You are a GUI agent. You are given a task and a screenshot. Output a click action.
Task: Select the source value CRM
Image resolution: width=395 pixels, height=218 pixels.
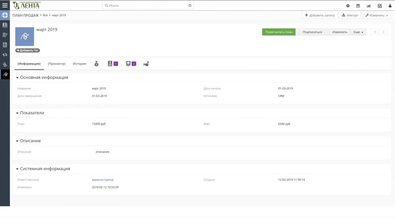281,96
